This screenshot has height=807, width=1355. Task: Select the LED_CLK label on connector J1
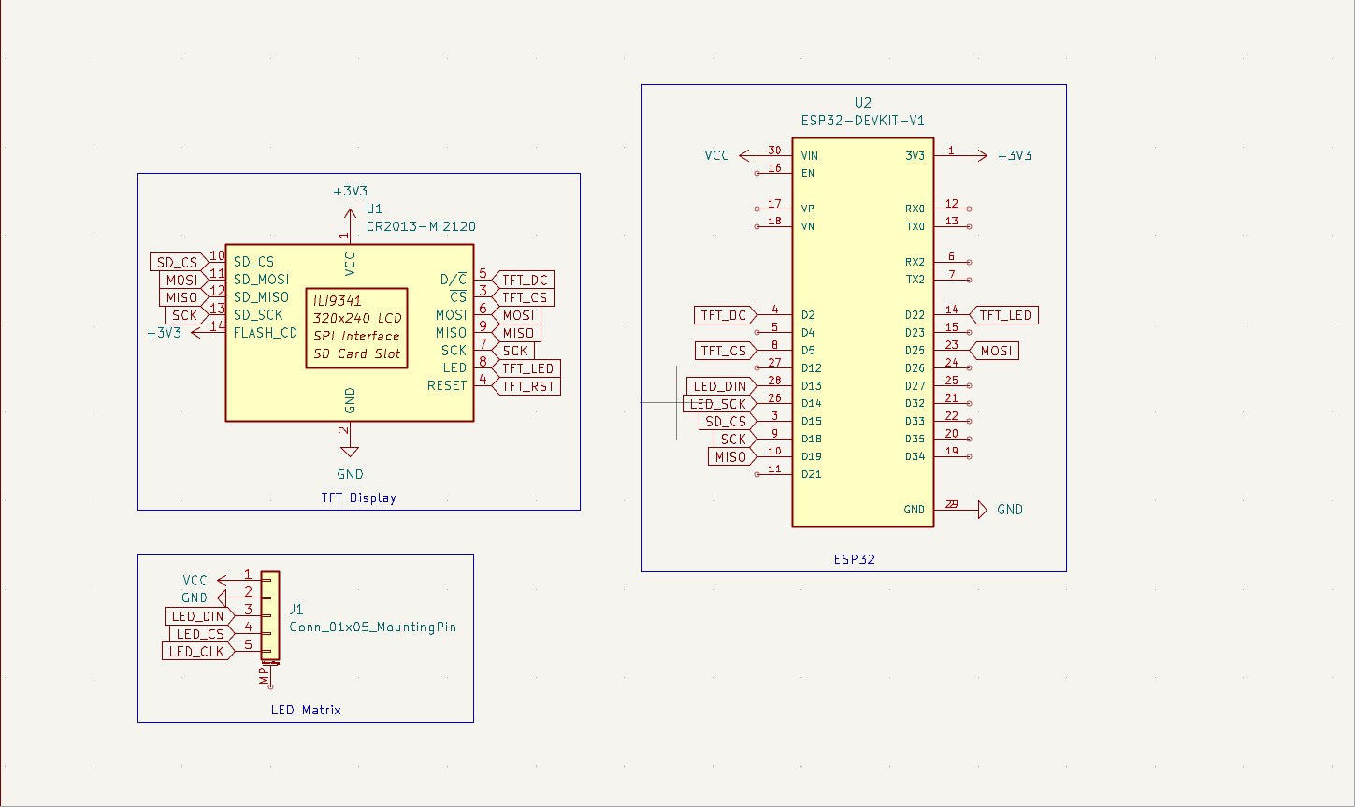[x=195, y=652]
